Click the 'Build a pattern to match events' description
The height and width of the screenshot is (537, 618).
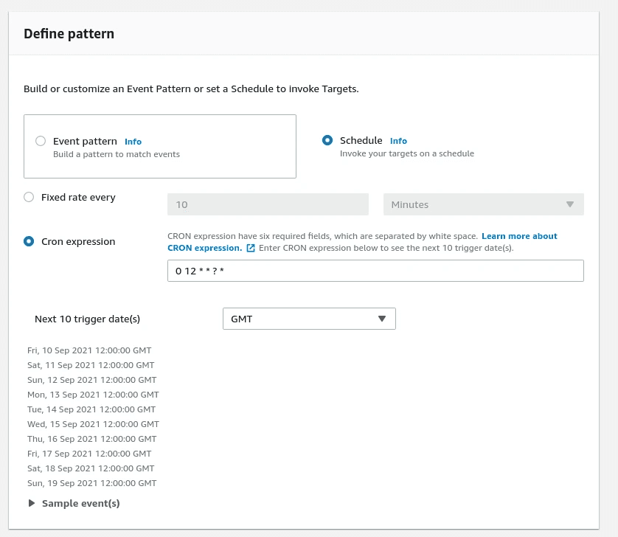[x=117, y=154]
